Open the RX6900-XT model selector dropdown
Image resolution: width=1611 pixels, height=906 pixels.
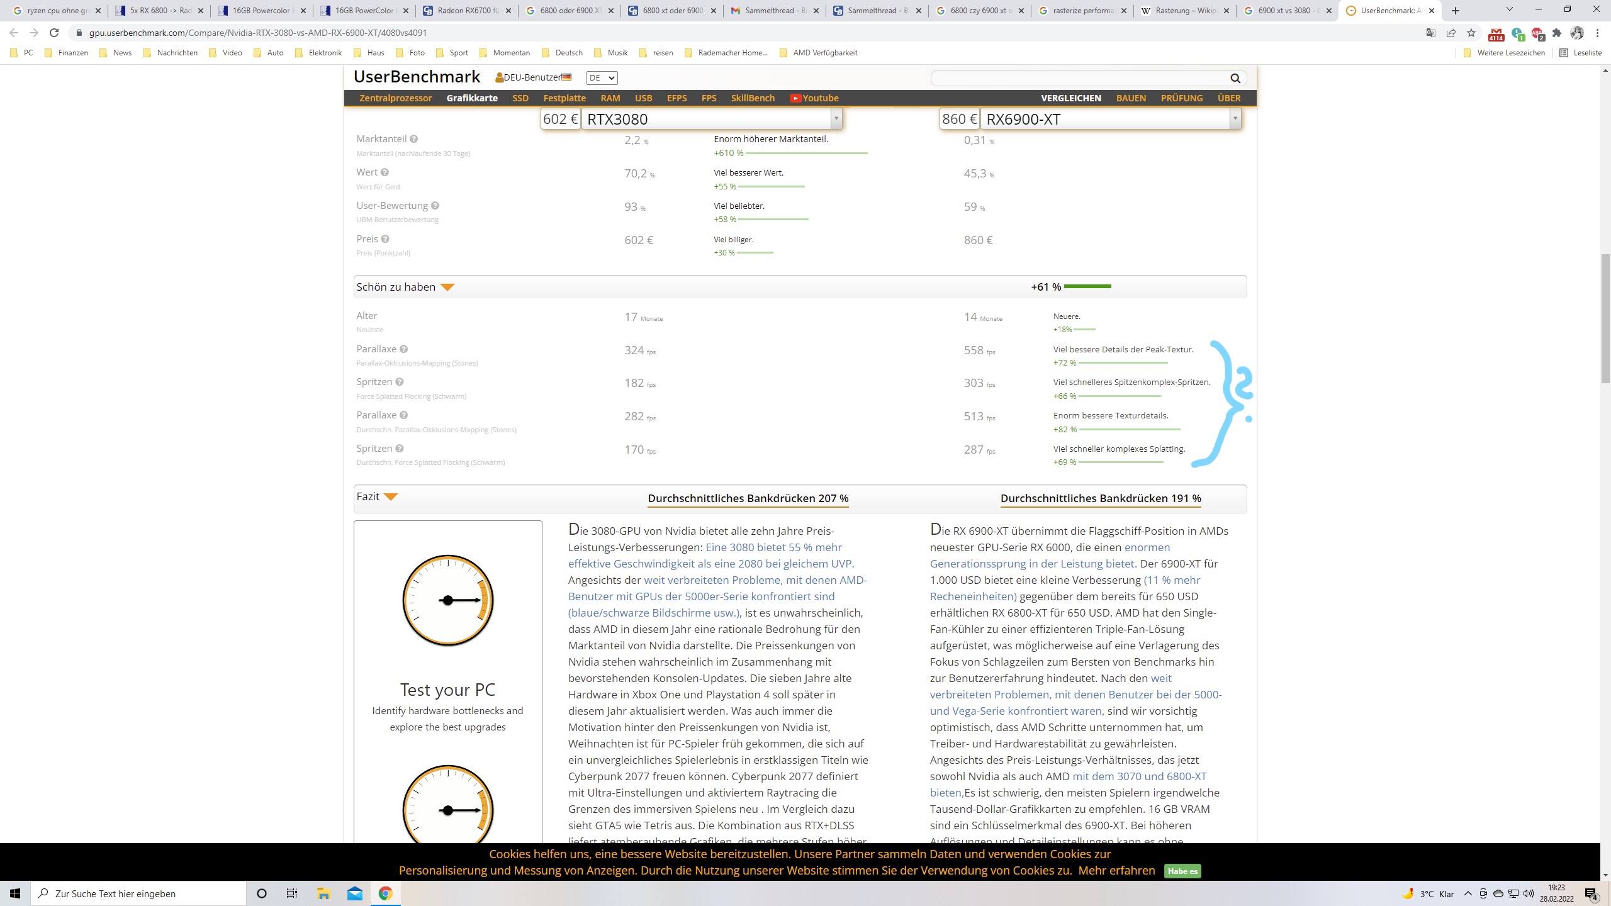1235,119
